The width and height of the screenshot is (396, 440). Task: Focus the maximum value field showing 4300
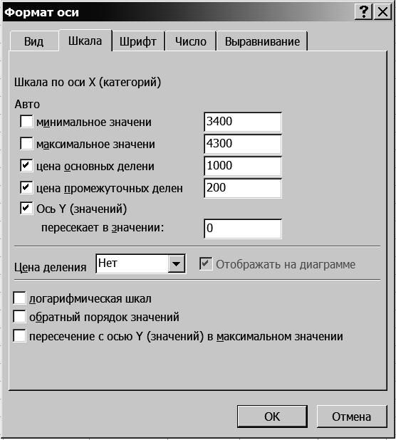(x=243, y=144)
